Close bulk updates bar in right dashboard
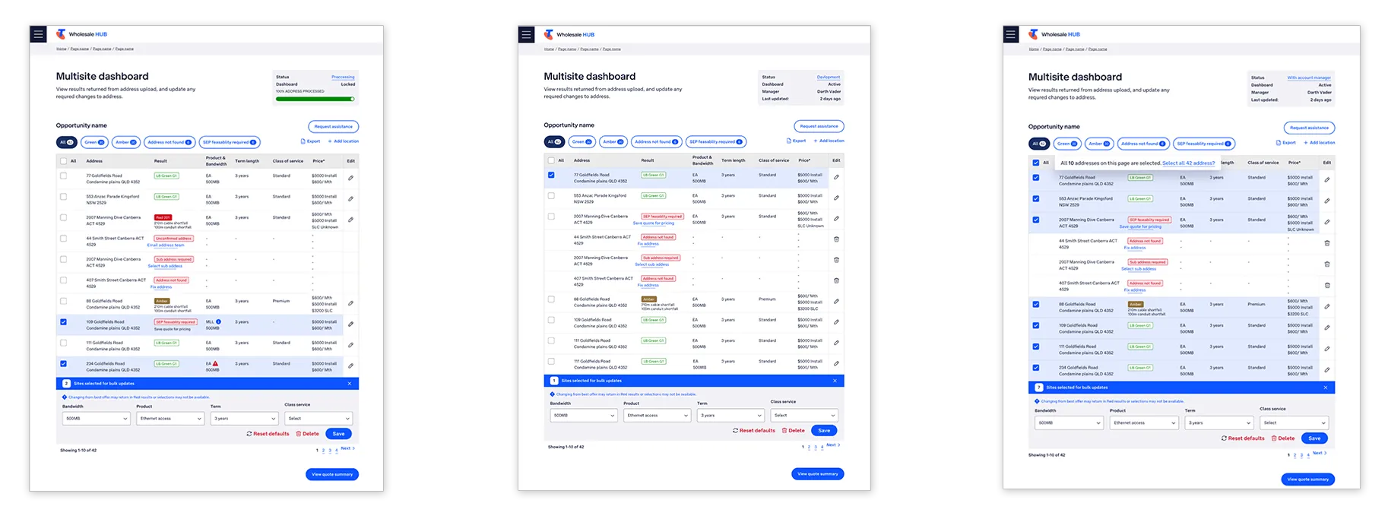 [x=1326, y=388]
